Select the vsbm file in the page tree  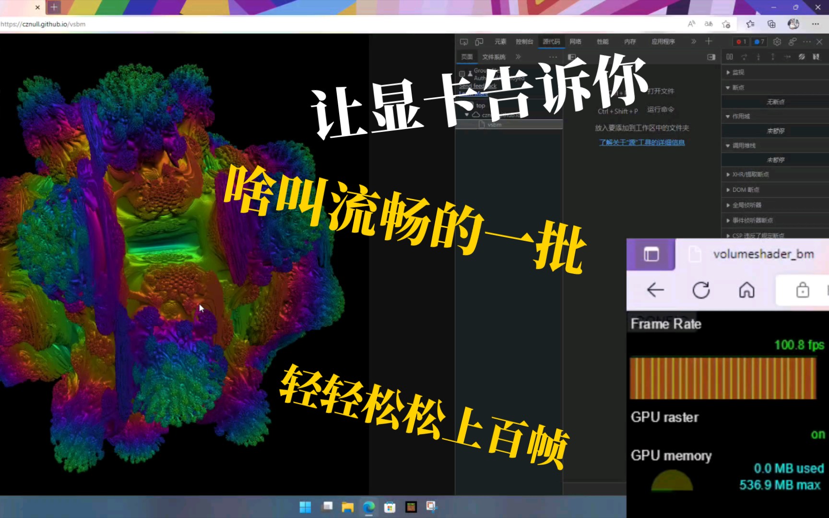(494, 124)
